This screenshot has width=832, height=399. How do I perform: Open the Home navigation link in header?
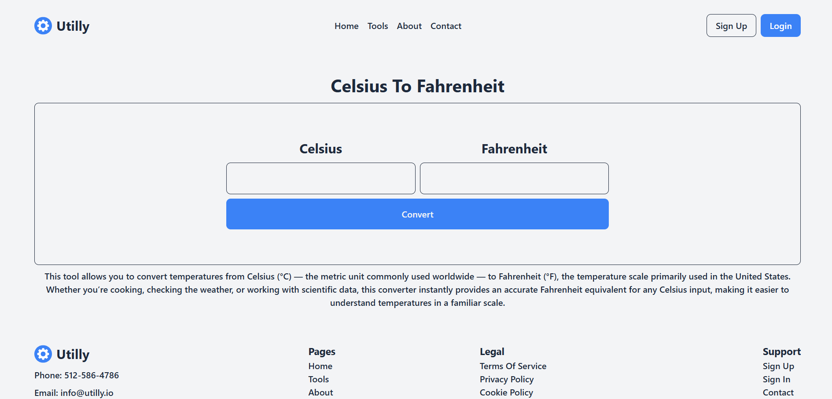346,26
